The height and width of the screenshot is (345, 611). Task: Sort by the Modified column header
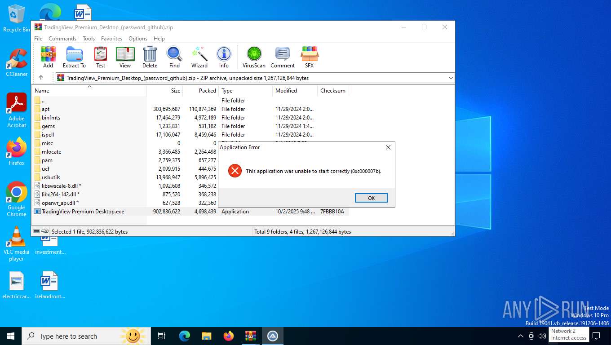coord(295,91)
